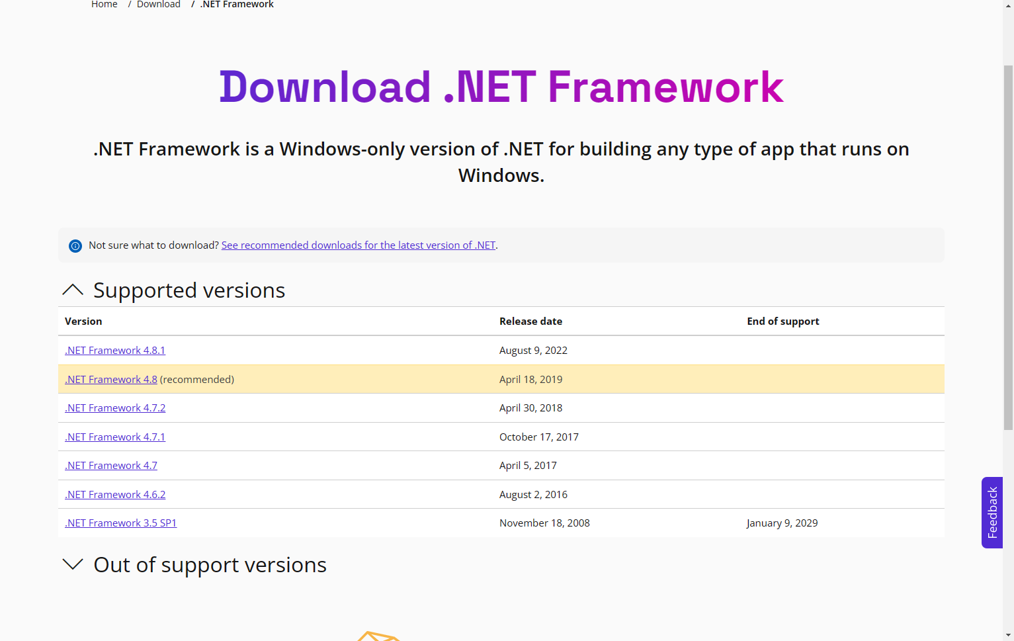Viewport: 1014px width, 641px height.
Task: Open the .NET Framework 4.8.1 download page
Action: [114, 350]
